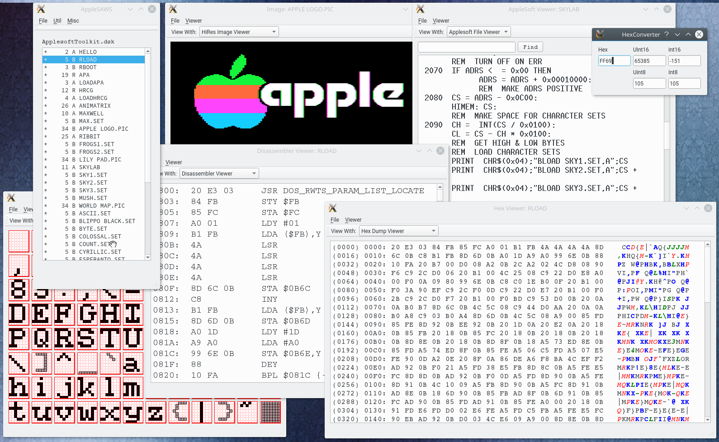
Task: Click the Int8 value field
Action: 685,83
